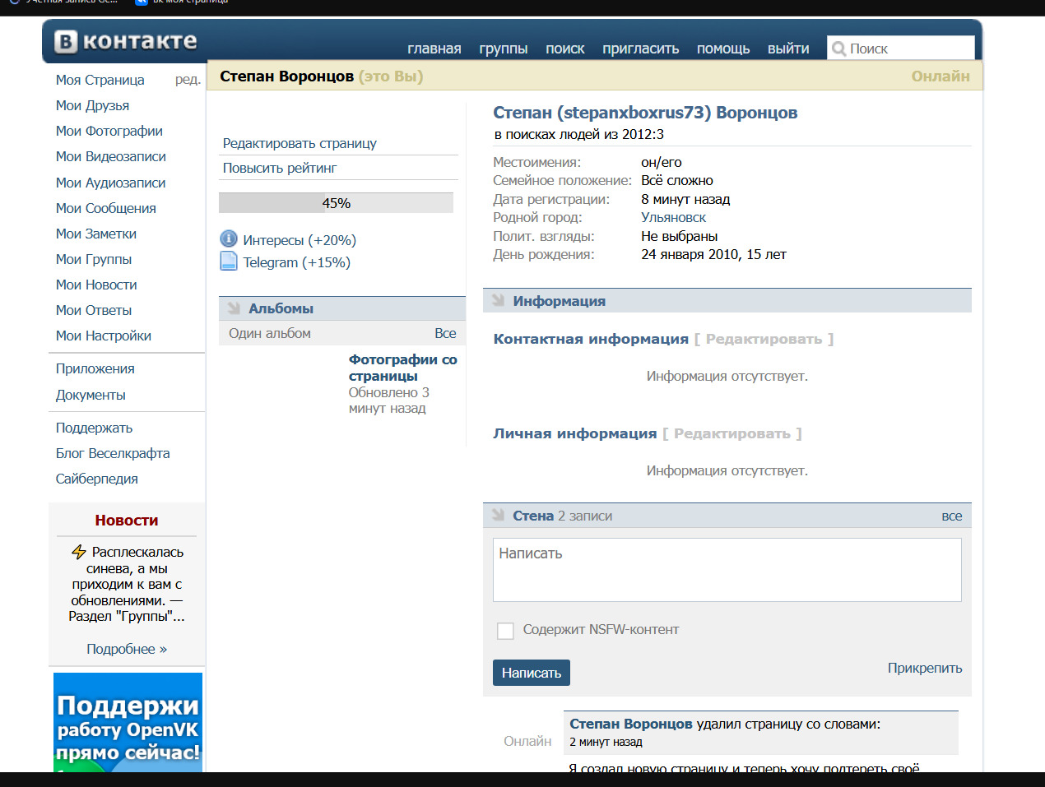Click 'Редактировать страницу' link
Image resolution: width=1045 pixels, height=787 pixels.
click(300, 143)
